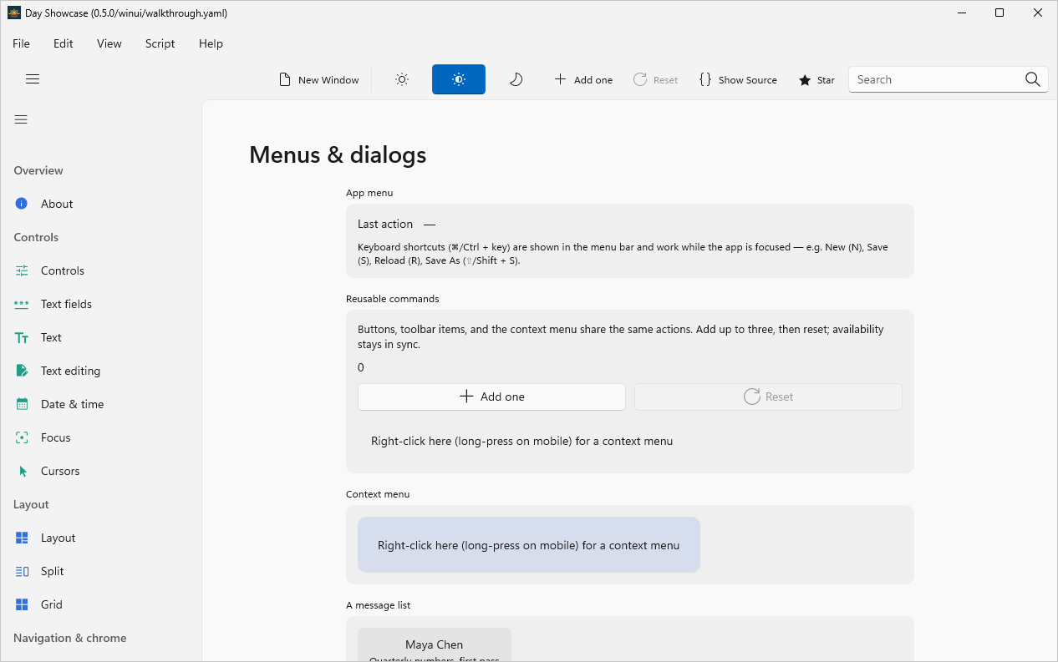Open the Edit menu

pos(64,43)
